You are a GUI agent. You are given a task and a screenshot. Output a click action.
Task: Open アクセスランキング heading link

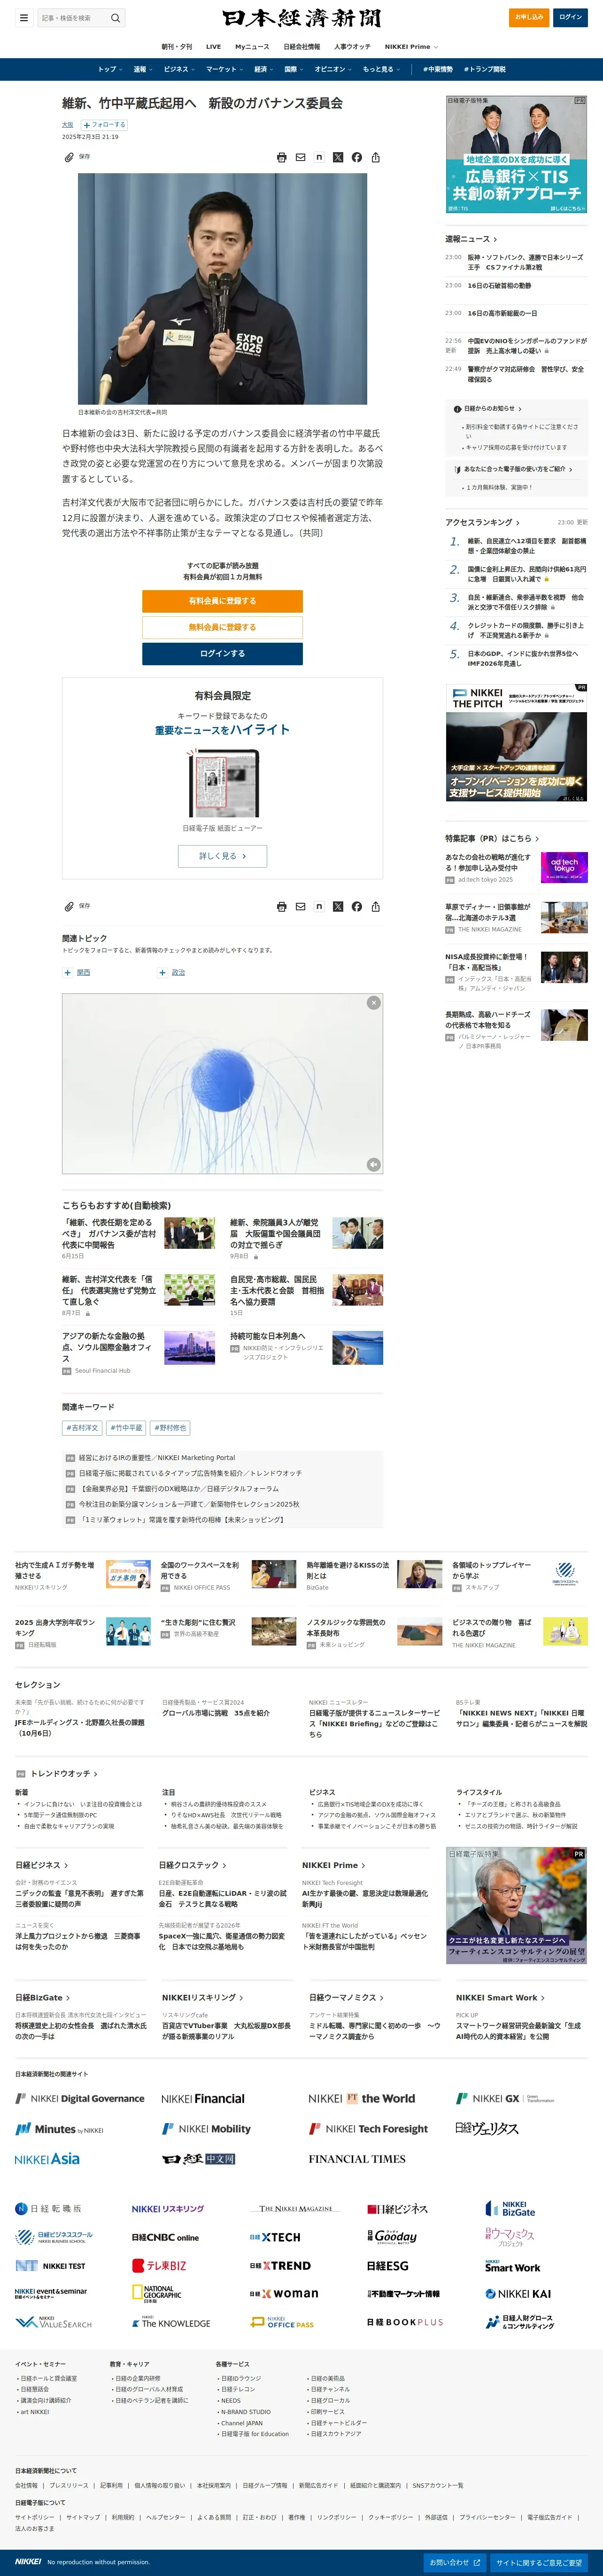pyautogui.click(x=482, y=522)
